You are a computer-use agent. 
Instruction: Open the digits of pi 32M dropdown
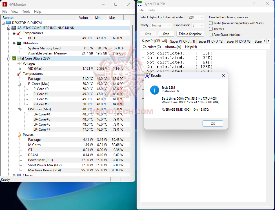click(x=196, y=17)
